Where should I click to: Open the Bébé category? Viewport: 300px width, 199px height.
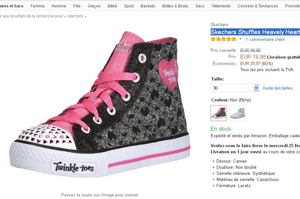pyautogui.click(x=112, y=6)
